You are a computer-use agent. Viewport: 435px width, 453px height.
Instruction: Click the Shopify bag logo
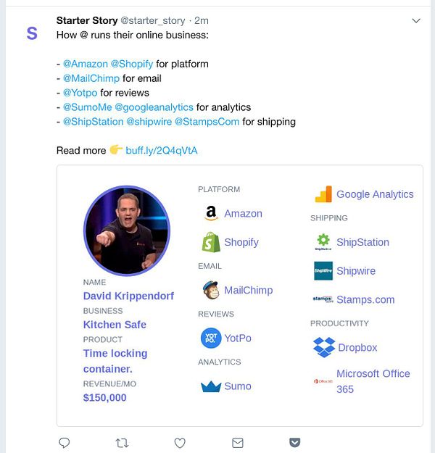[211, 242]
